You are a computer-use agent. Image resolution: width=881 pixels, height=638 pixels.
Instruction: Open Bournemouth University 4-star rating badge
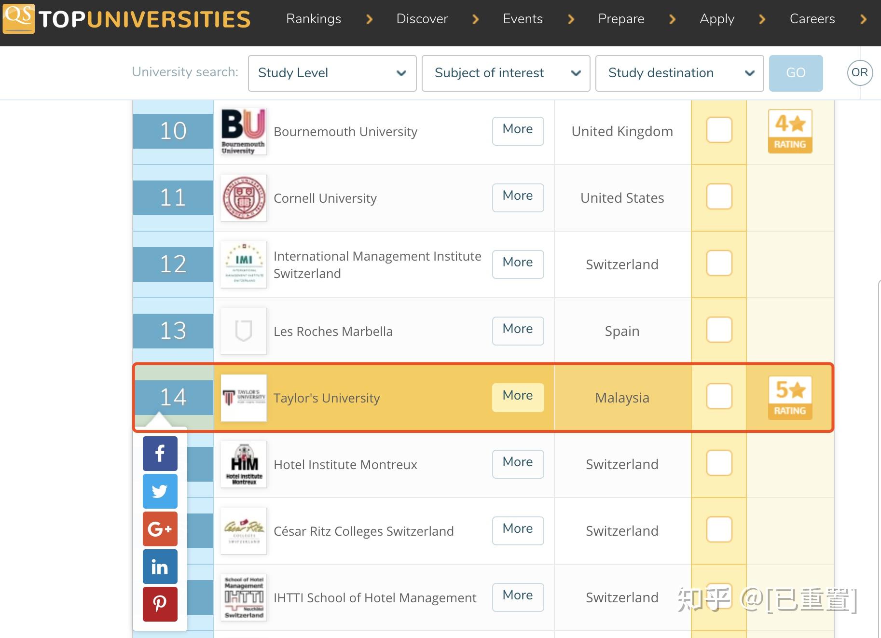click(x=790, y=131)
